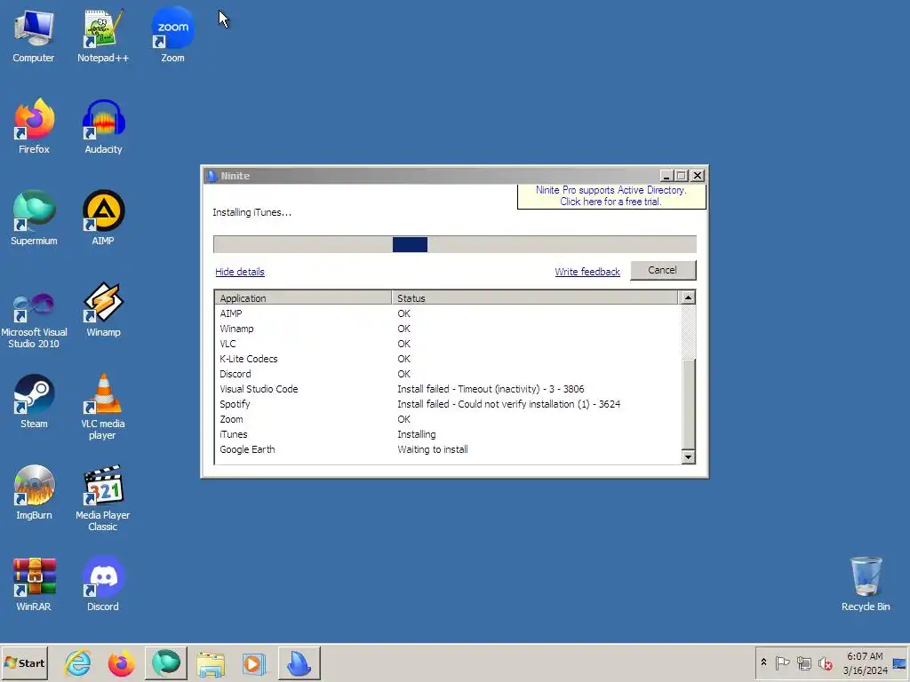
Task: Open the Computer desktop icon
Action: pyautogui.click(x=34, y=36)
